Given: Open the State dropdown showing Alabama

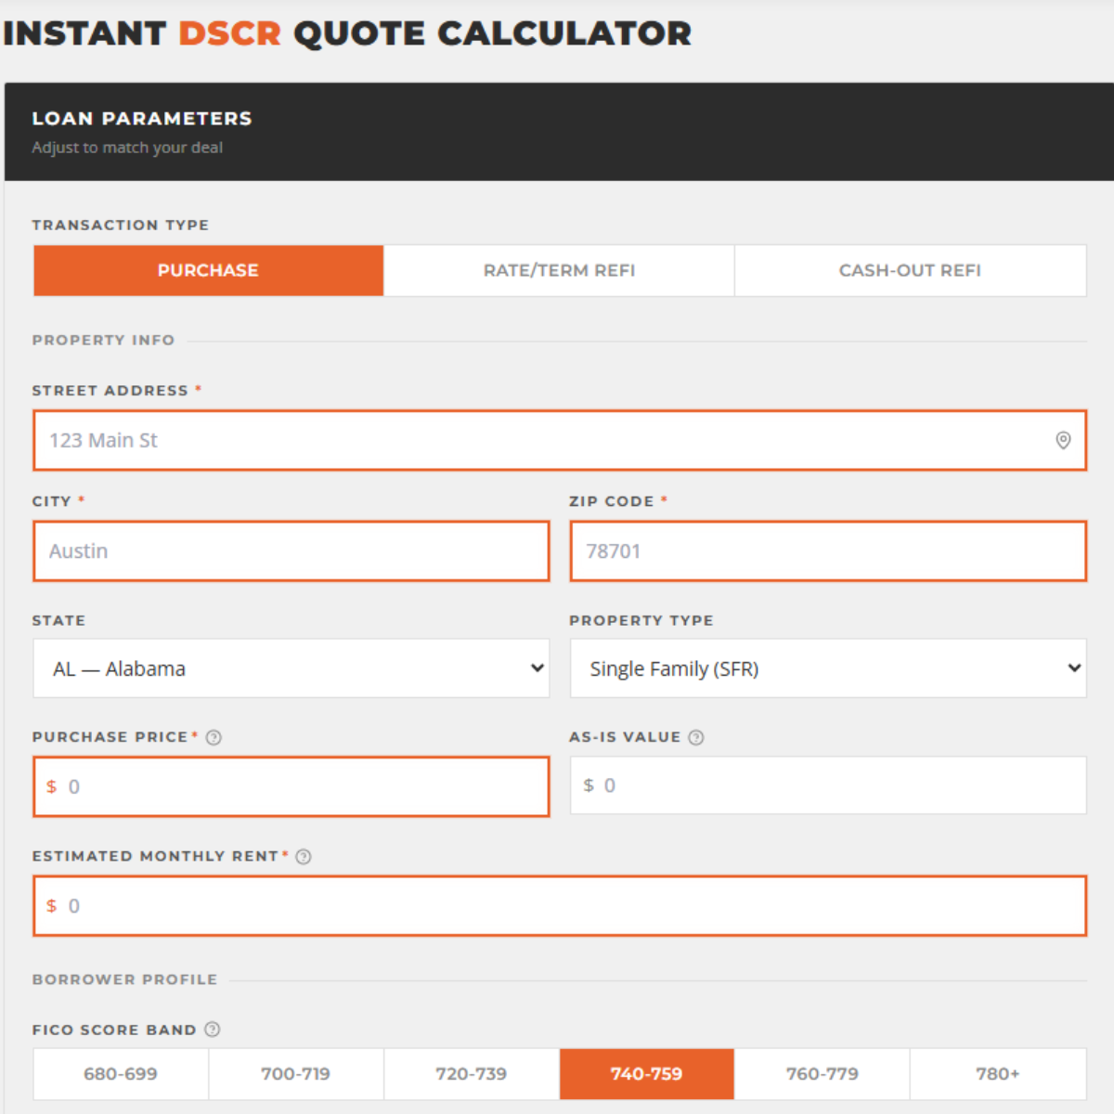Looking at the screenshot, I should (291, 668).
